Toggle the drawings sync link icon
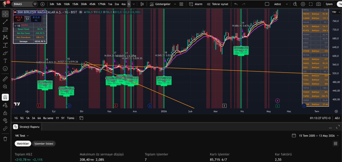The width and height of the screenshot is (342, 162). 5,129
